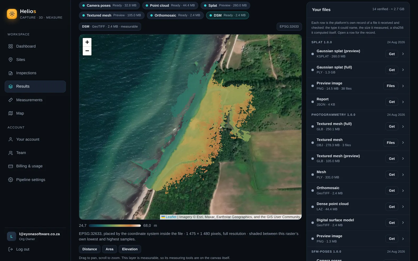Expand the Orthomosaic row chevron

403,191
